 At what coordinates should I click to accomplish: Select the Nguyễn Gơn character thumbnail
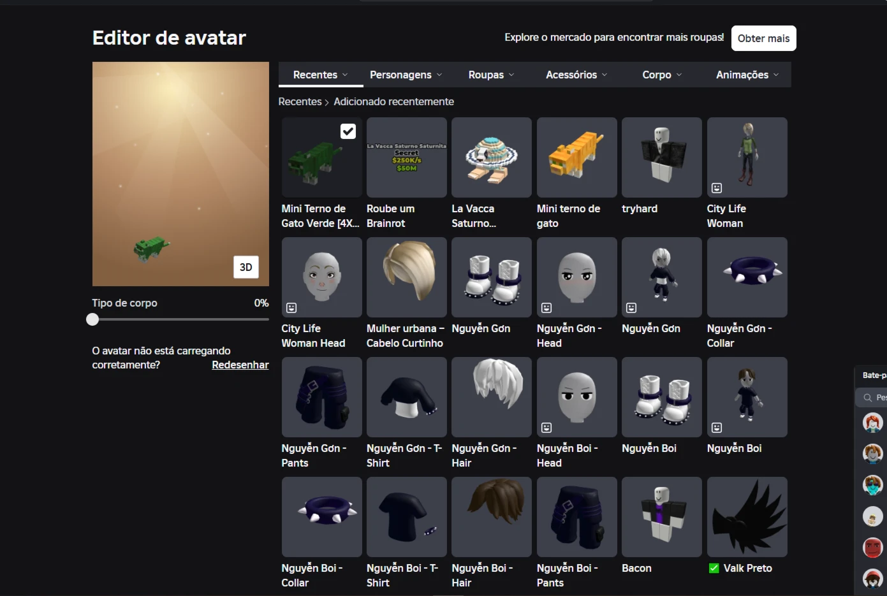point(662,277)
